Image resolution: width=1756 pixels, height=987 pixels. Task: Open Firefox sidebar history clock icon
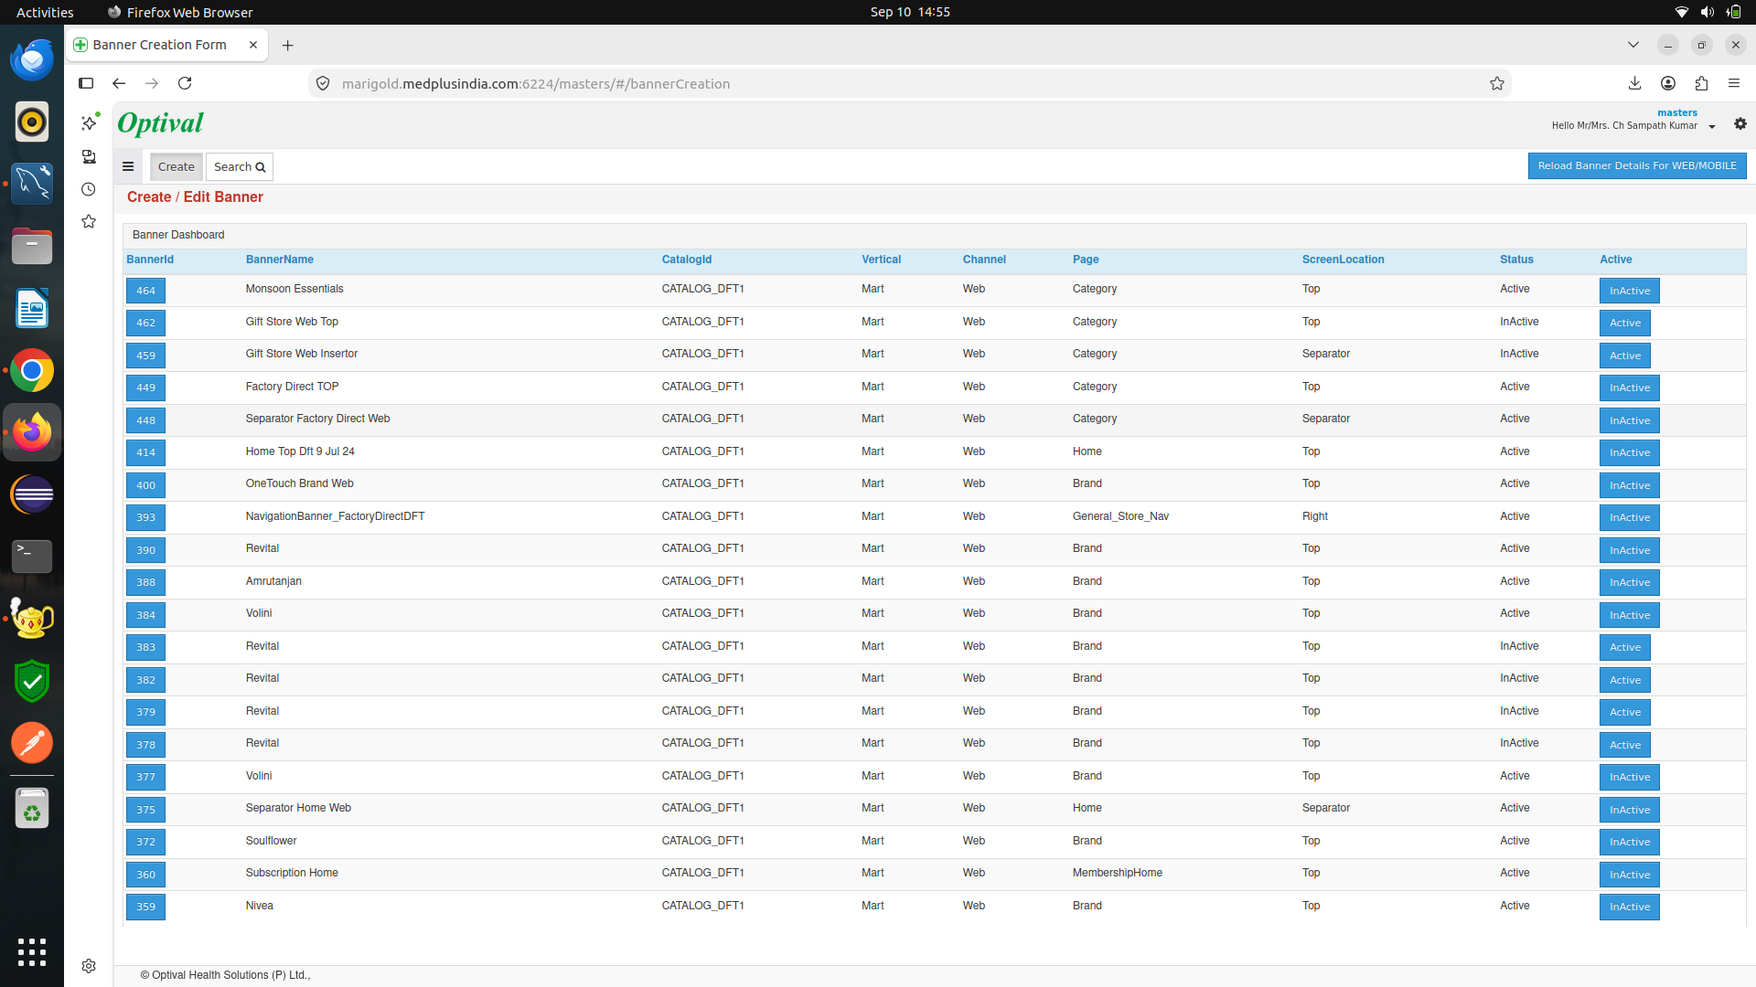pos(89,189)
